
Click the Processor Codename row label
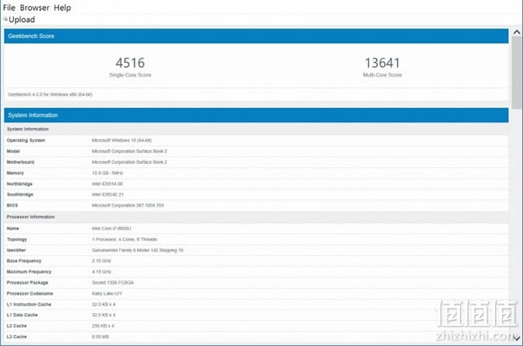(30, 294)
